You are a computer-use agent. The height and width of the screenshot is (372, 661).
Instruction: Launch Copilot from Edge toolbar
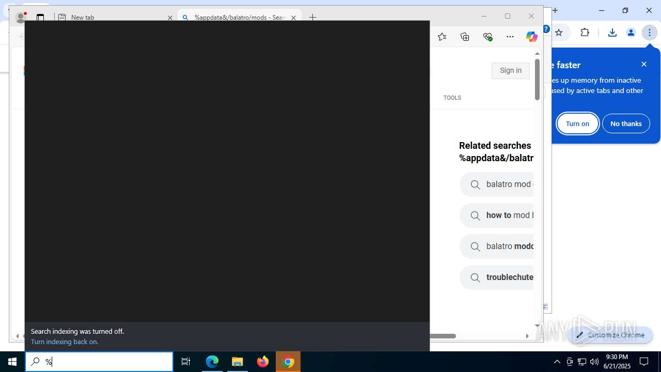coord(531,37)
